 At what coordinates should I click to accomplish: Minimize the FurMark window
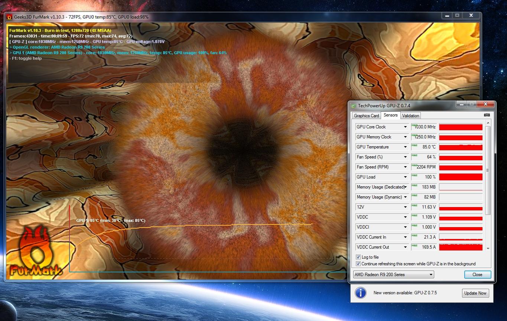tap(447, 16)
